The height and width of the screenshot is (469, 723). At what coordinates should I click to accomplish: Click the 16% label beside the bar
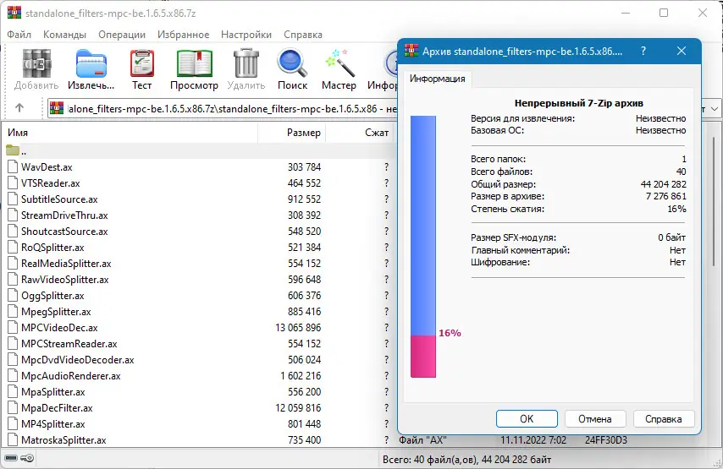click(450, 333)
